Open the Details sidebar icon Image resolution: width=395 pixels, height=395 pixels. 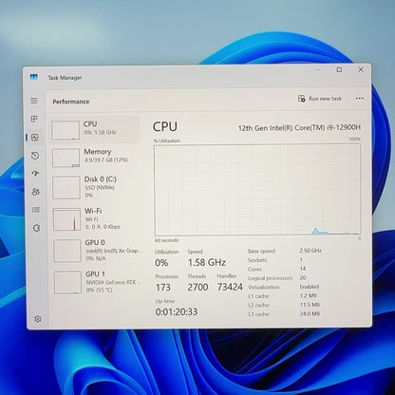36,210
